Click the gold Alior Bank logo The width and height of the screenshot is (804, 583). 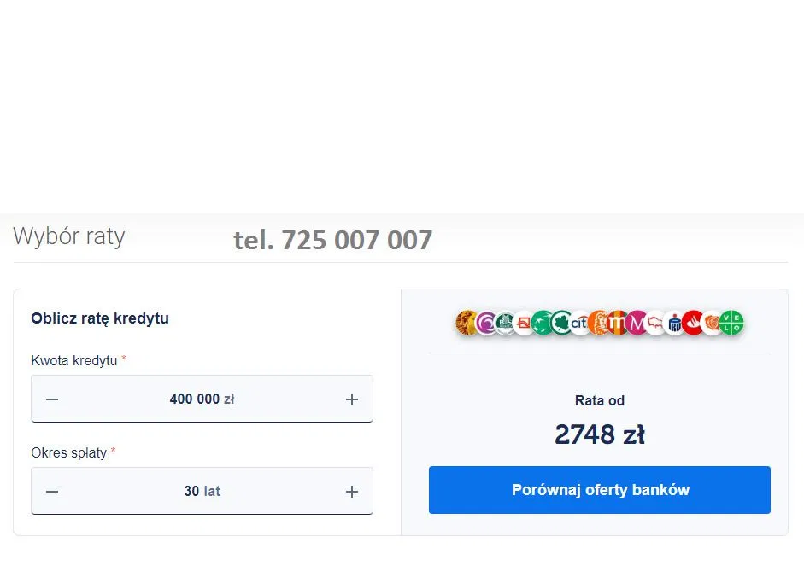coord(467,323)
